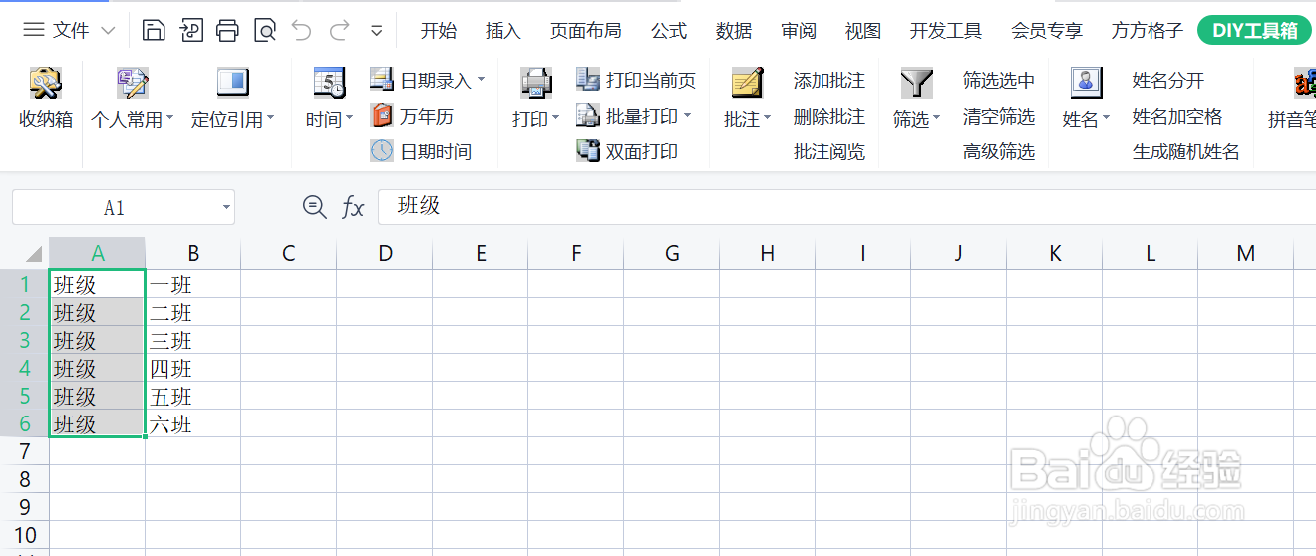Image resolution: width=1316 pixels, height=556 pixels.
Task: Click the Print icon in quick toolbar
Action: [x=227, y=31]
